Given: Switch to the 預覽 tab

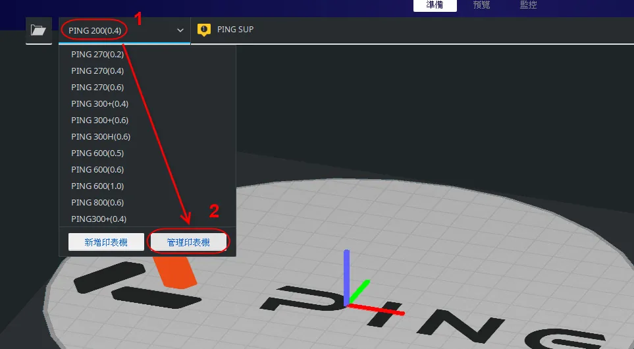Looking at the screenshot, I should click(x=481, y=5).
